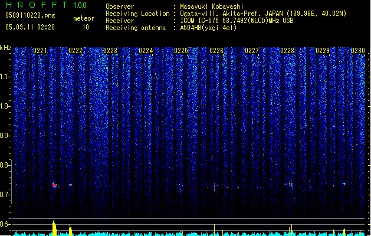
Task: Click the kHz axis unit label
Action: [5, 48]
